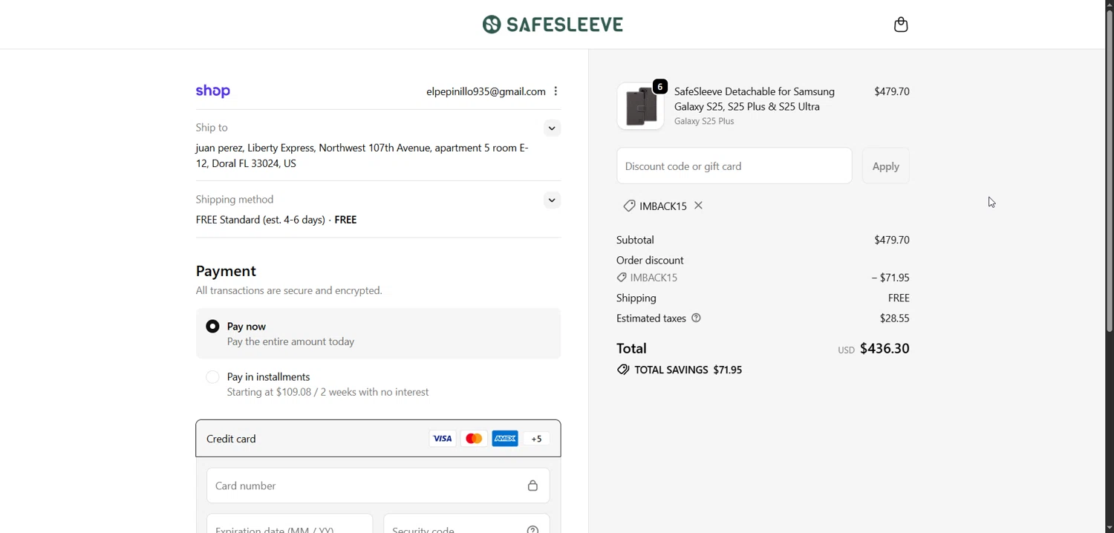This screenshot has height=533, width=1114.
Task: Click the quantity badge 6 on product
Action: point(660,87)
